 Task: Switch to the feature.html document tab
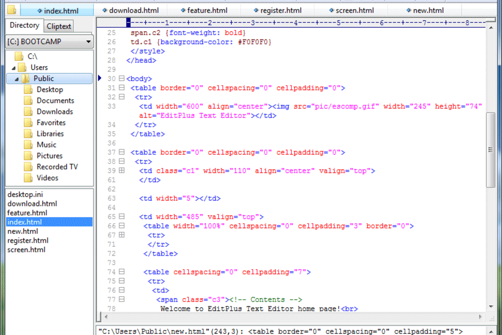(204, 10)
